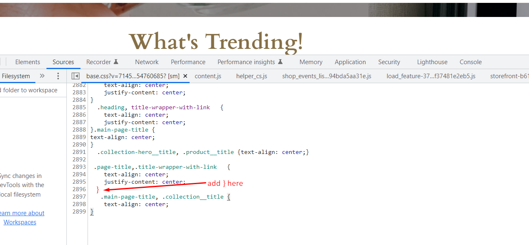
Task: Click line number 2896 in gutter
Action: [79, 190]
